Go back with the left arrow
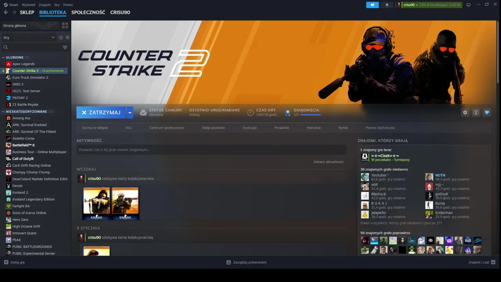The height and width of the screenshot is (282, 501). [x=6, y=13]
